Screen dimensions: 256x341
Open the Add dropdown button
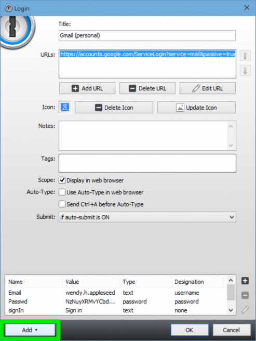[30, 330]
